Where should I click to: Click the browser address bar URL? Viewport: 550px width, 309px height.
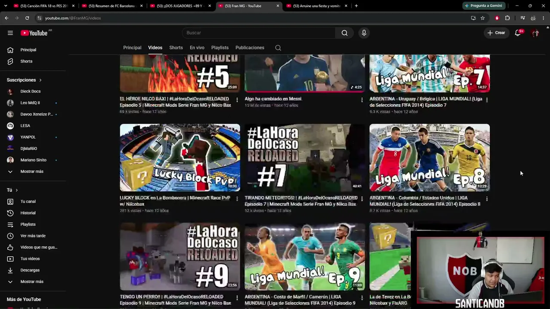(x=73, y=18)
